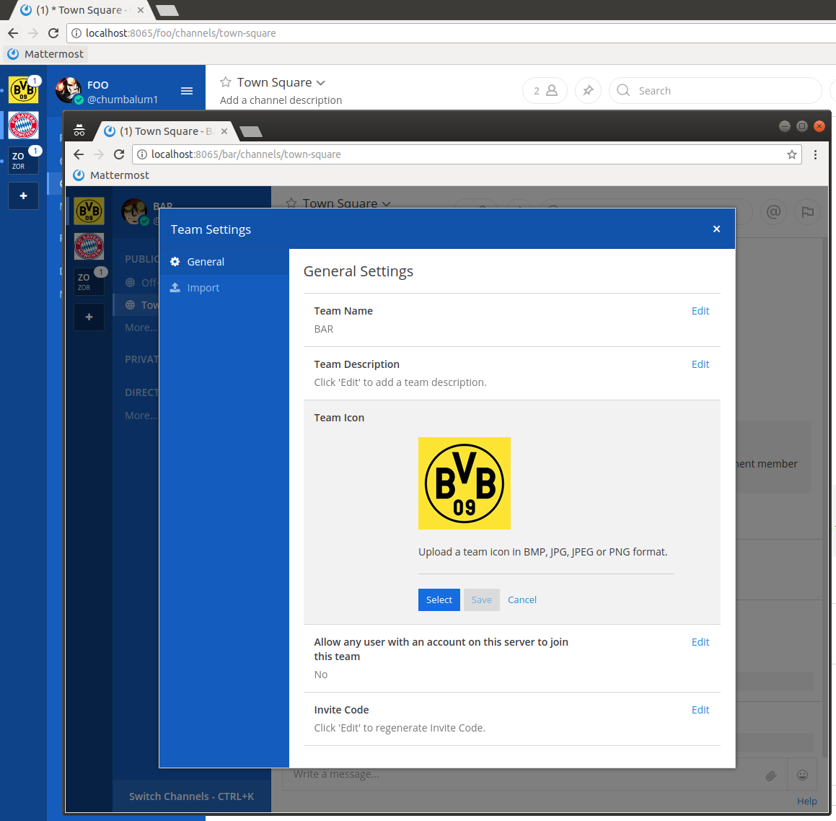Click the 'No' value under allow any user to join

point(320,675)
